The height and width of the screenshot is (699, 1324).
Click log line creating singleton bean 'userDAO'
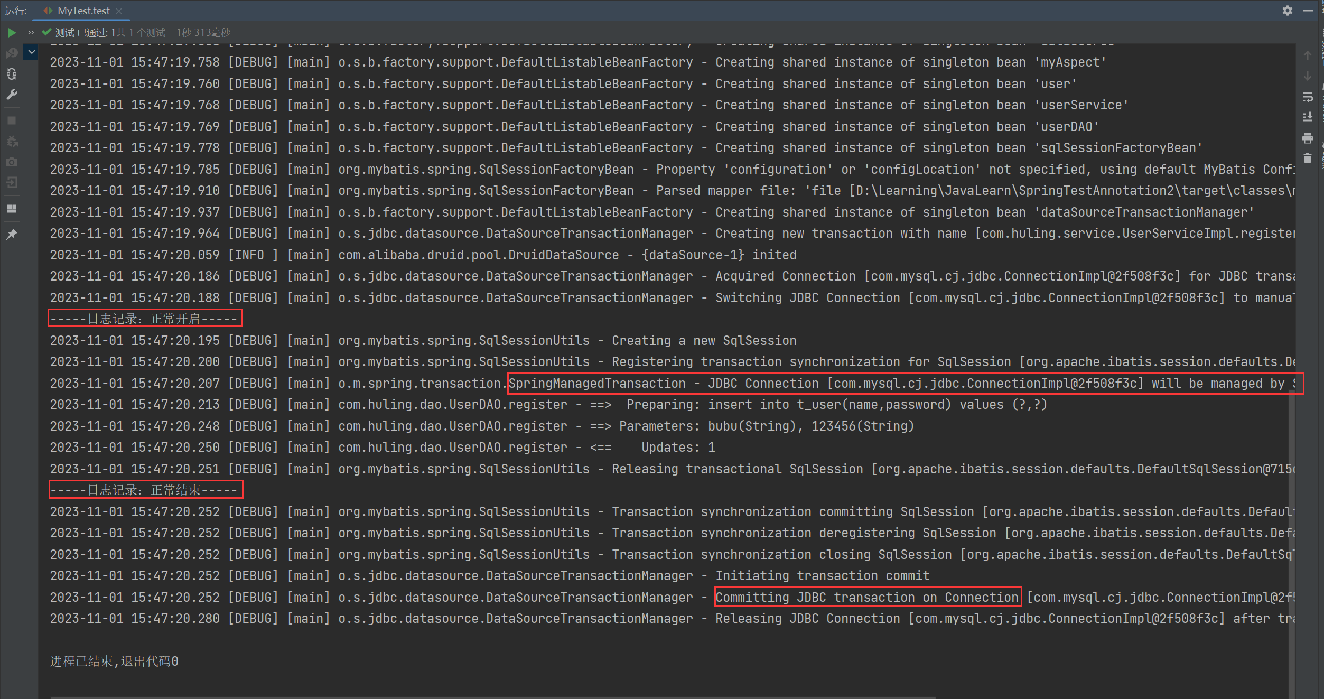pos(574,127)
